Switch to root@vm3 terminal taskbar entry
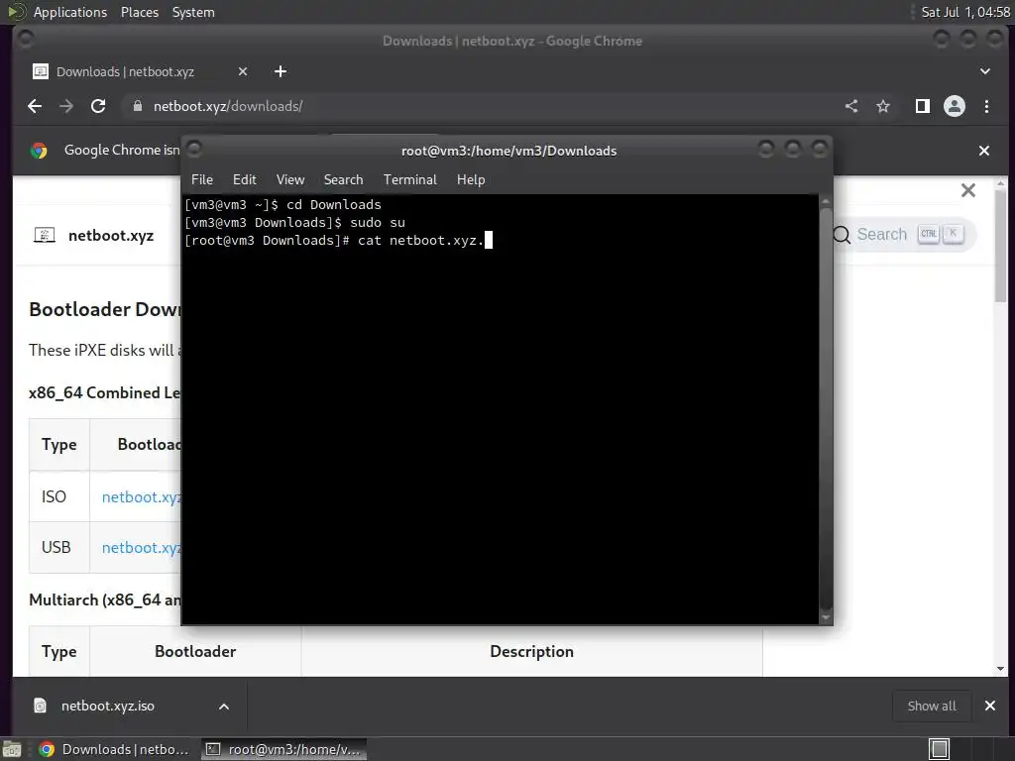Image resolution: width=1015 pixels, height=761 pixels. pyautogui.click(x=283, y=749)
